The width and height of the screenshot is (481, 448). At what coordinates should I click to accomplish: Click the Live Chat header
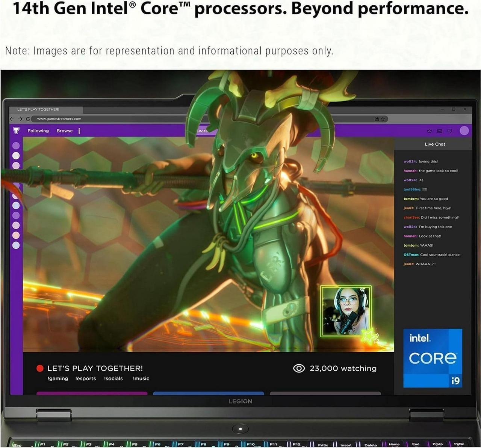[435, 144]
